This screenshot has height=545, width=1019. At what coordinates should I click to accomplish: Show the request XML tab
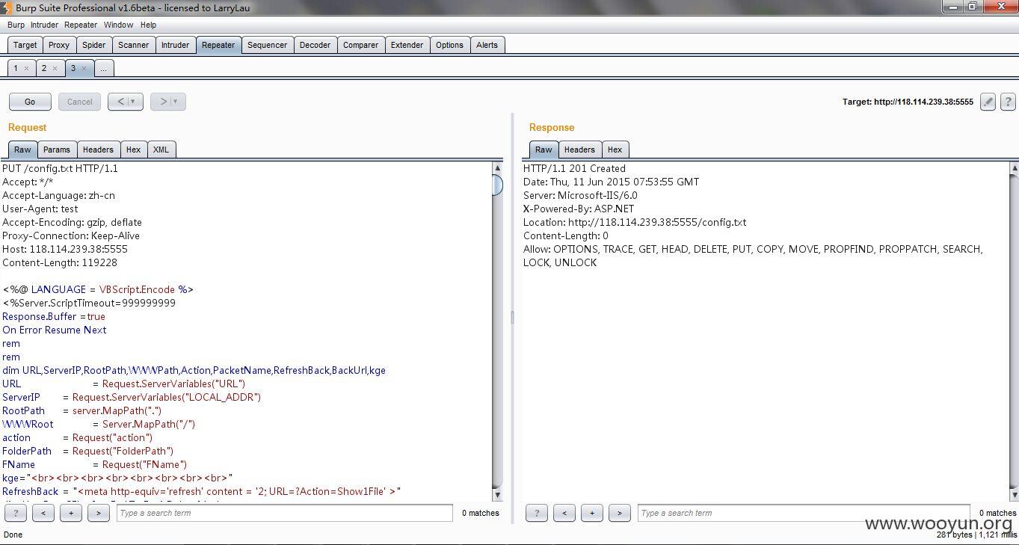161,150
